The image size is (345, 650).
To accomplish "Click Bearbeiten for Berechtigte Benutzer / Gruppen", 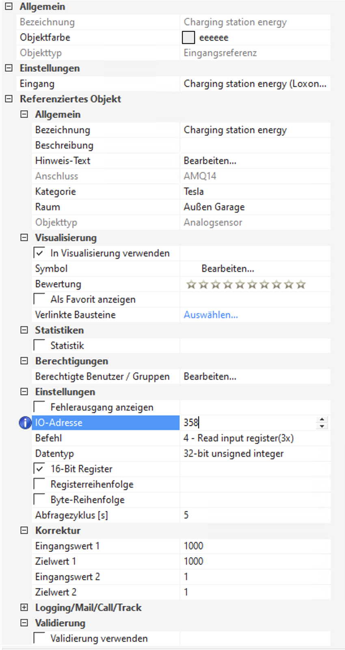I will click(x=210, y=377).
